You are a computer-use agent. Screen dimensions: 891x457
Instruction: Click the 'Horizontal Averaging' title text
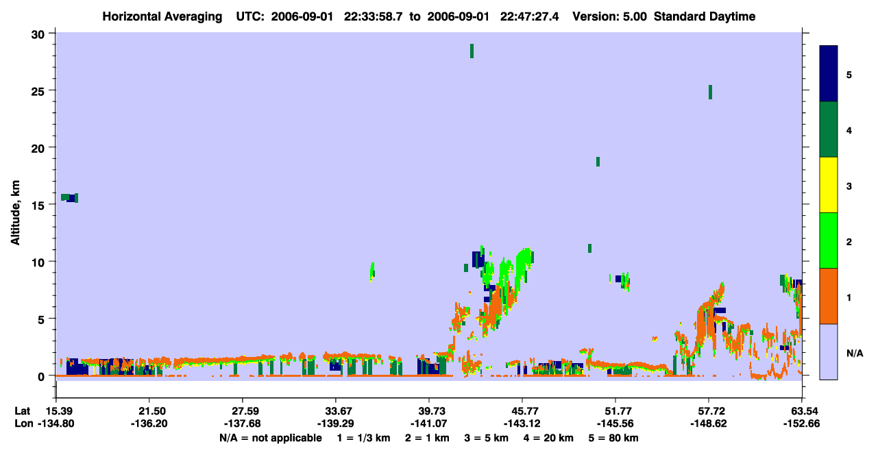162,16
